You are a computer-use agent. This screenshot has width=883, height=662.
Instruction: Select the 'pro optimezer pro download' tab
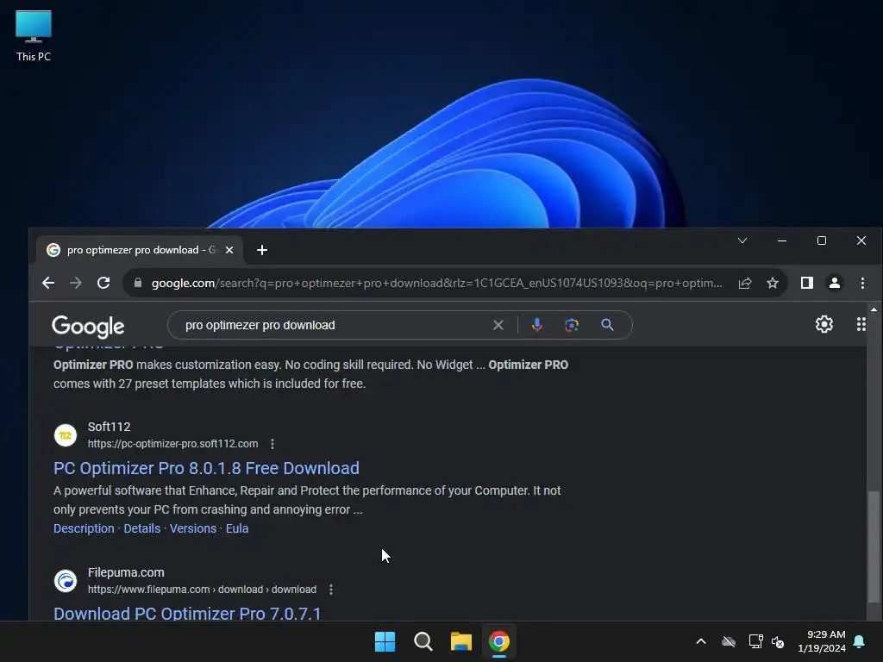(x=140, y=250)
